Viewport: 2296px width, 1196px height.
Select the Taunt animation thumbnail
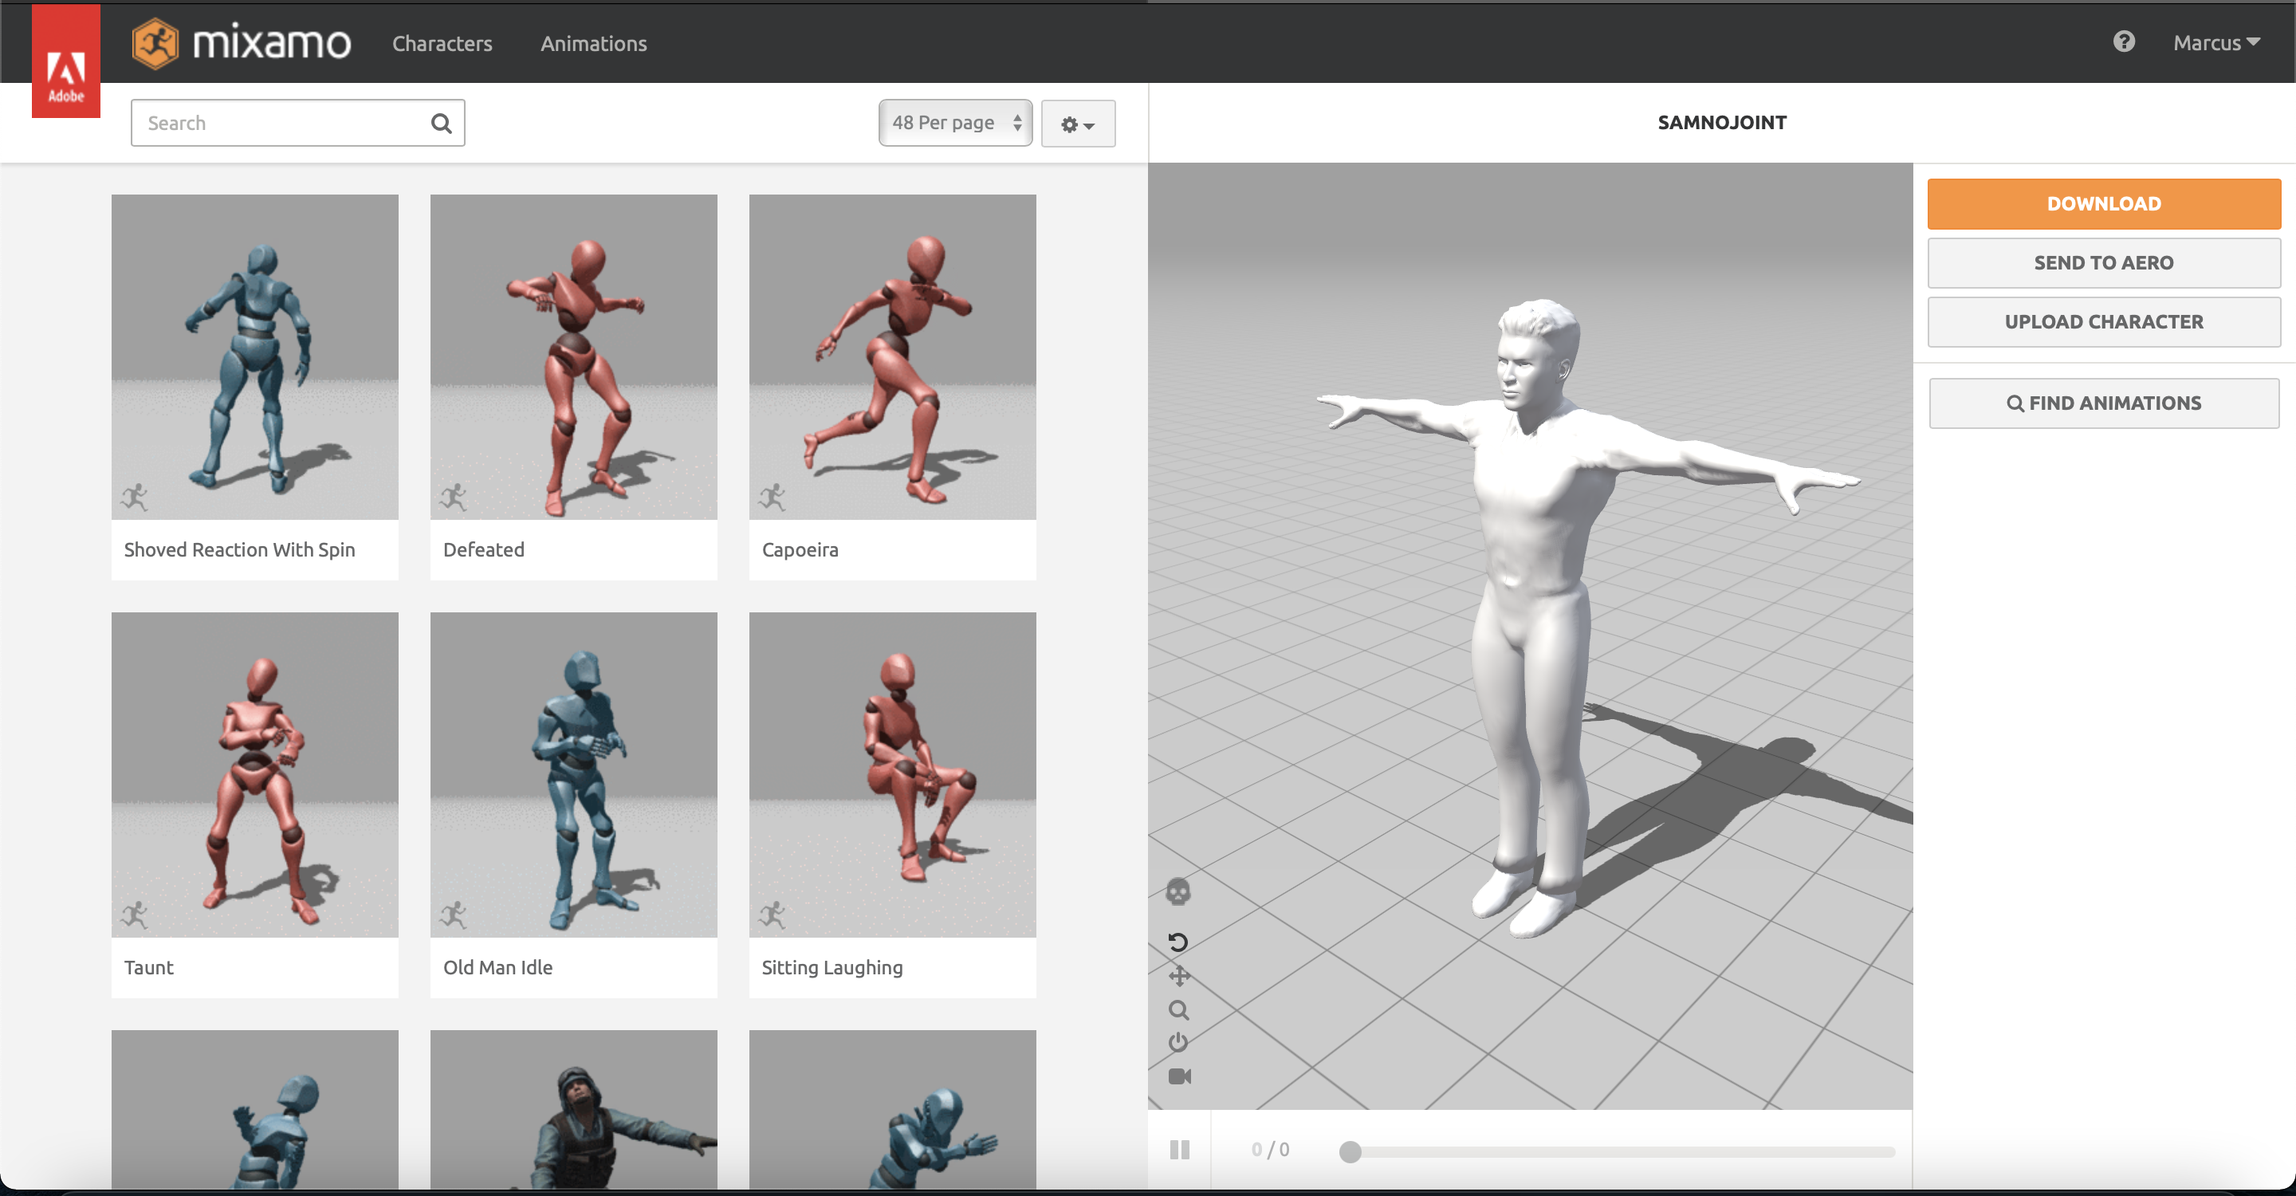[x=255, y=774]
